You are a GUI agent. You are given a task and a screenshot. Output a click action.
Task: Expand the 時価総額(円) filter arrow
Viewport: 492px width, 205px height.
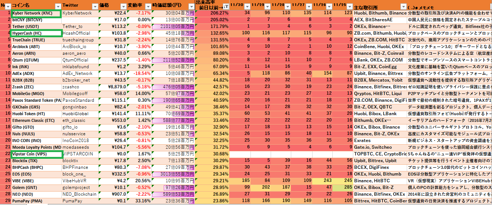(x=191, y=6)
